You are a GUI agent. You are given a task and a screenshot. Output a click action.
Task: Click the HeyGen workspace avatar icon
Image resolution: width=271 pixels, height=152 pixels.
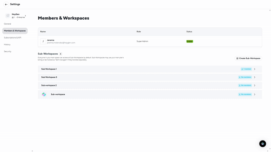pyautogui.click(x=7, y=16)
